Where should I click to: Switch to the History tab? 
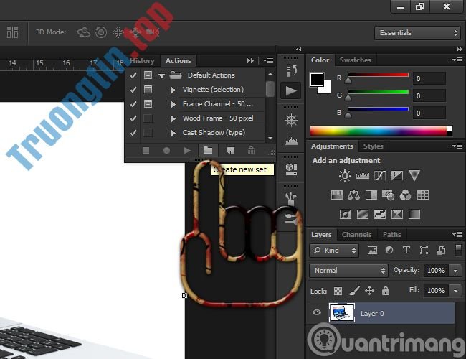[x=142, y=61]
